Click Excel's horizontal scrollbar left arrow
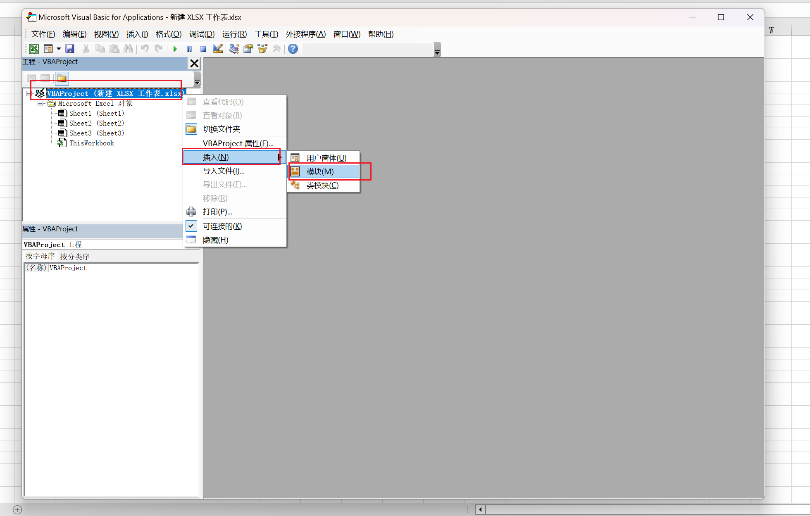810x516 pixels. coord(480,509)
